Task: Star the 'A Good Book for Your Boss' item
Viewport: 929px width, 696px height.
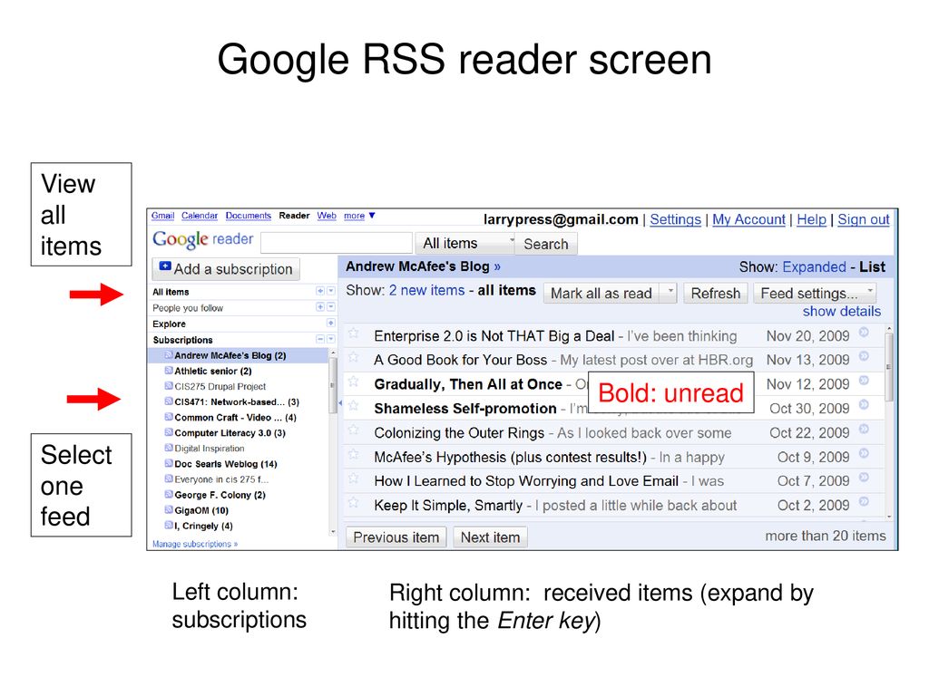Action: 354,357
